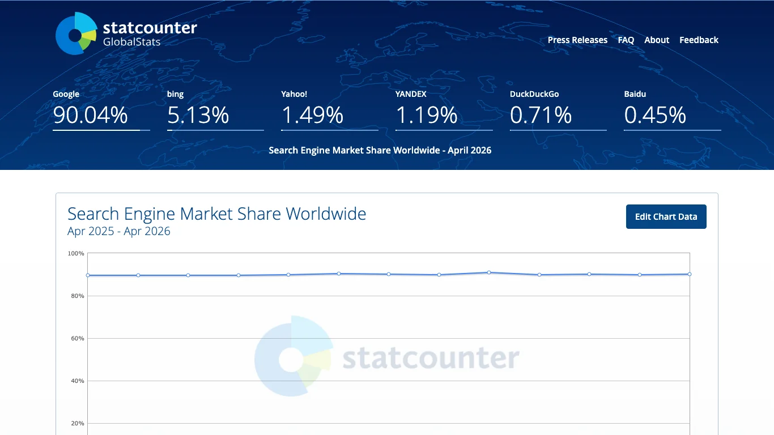Click the first data point on the chart line
The width and height of the screenshot is (774, 435).
pos(88,275)
